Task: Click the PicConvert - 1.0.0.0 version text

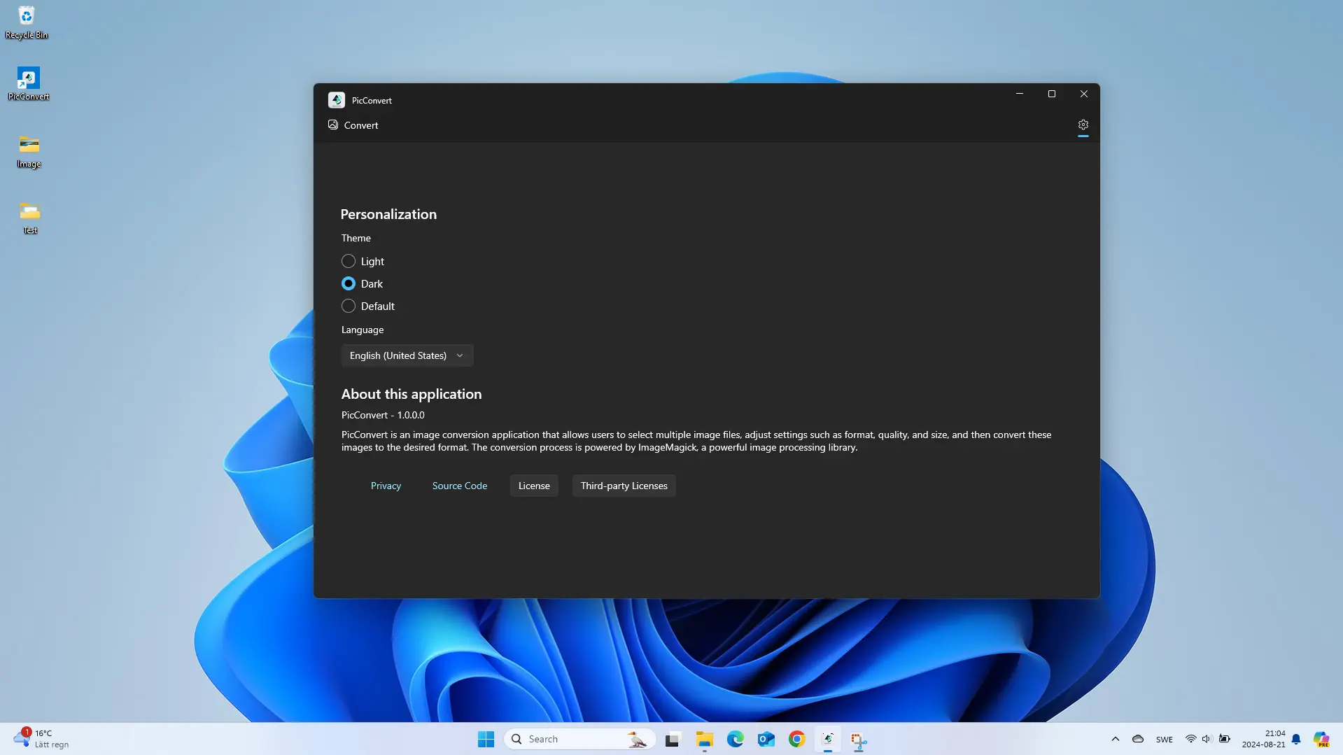Action: pyautogui.click(x=383, y=415)
